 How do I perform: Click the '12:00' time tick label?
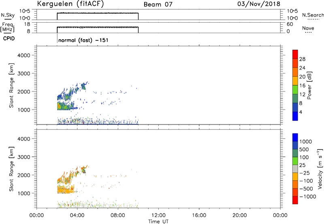(x=158, y=216)
